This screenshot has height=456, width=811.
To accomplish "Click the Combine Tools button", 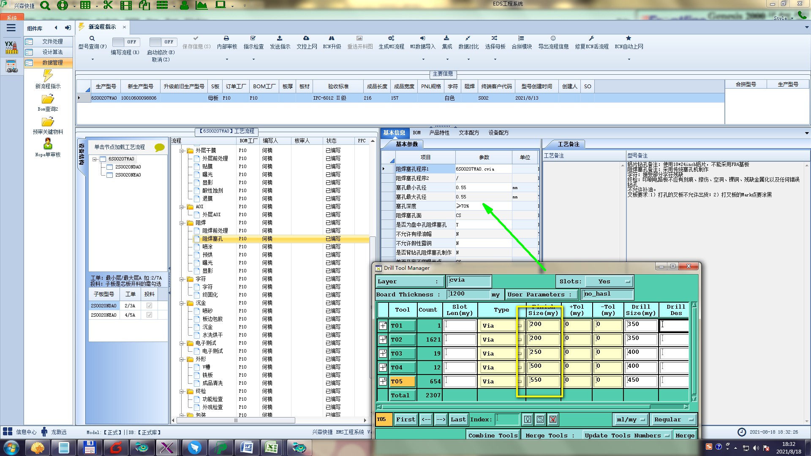I will (493, 435).
